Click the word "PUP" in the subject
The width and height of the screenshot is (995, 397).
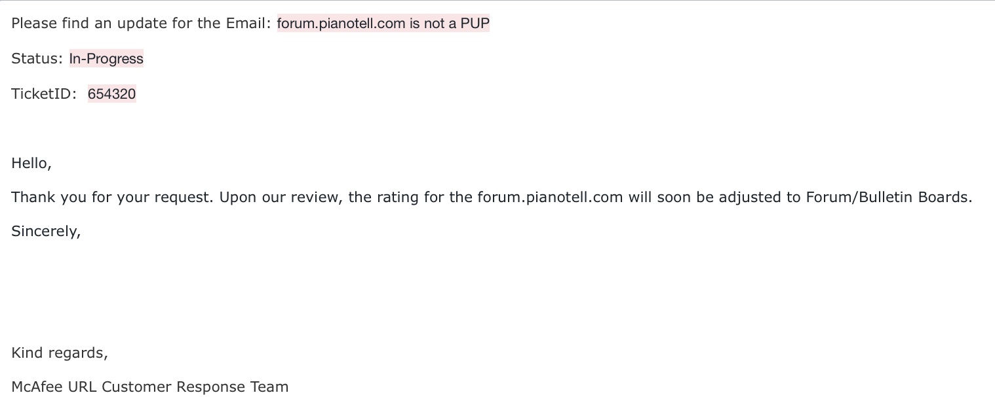(x=475, y=24)
